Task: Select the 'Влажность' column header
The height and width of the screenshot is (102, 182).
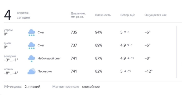Action: click(x=103, y=15)
